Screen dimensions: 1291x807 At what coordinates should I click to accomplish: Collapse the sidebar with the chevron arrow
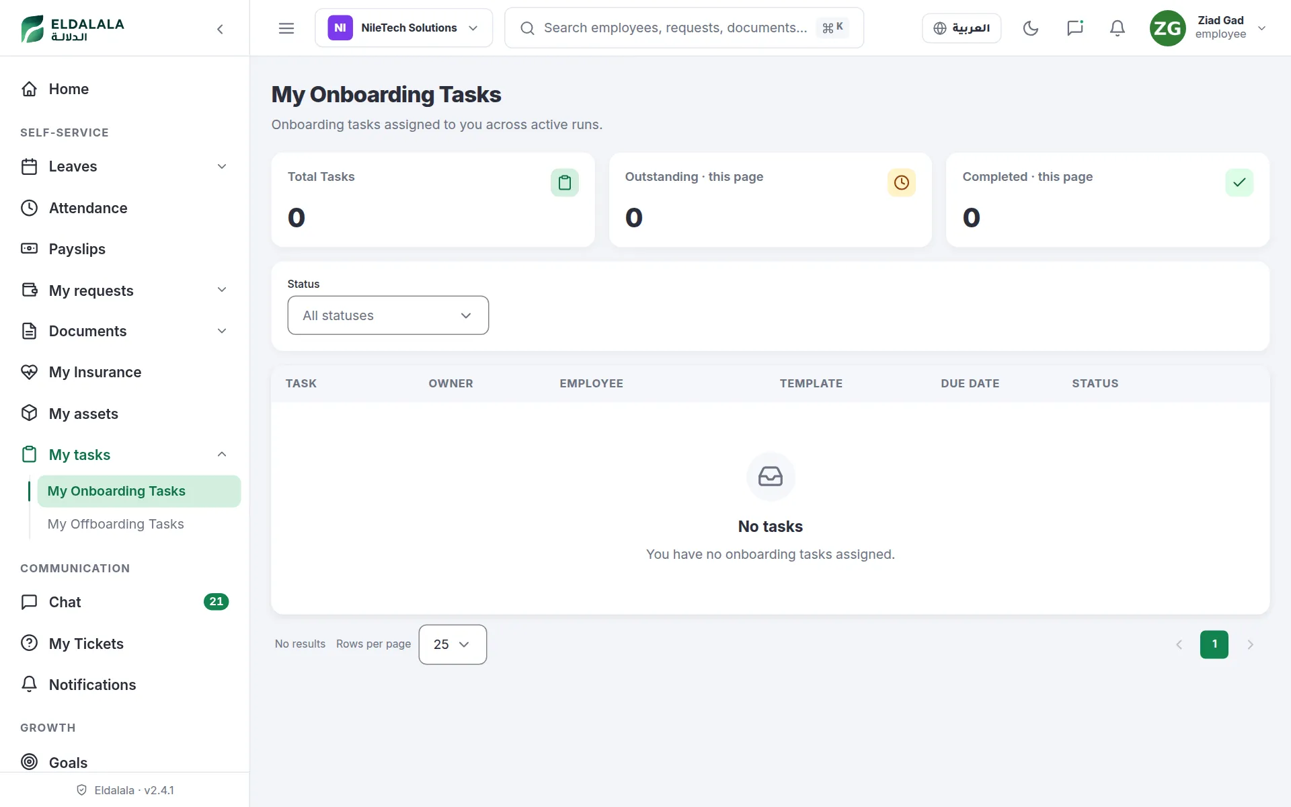(220, 28)
